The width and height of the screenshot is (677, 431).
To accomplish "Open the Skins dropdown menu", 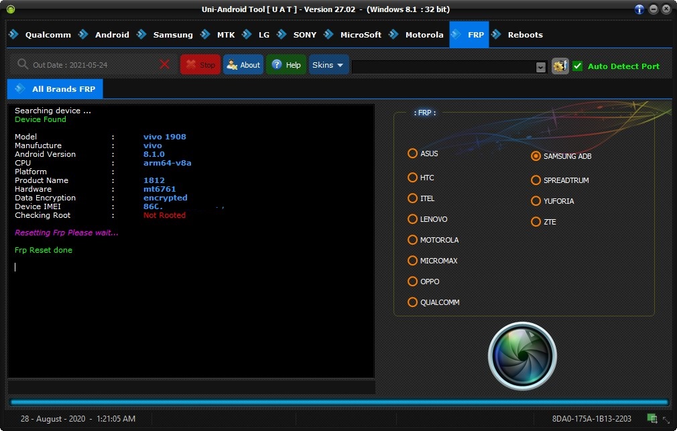I will click(x=328, y=65).
